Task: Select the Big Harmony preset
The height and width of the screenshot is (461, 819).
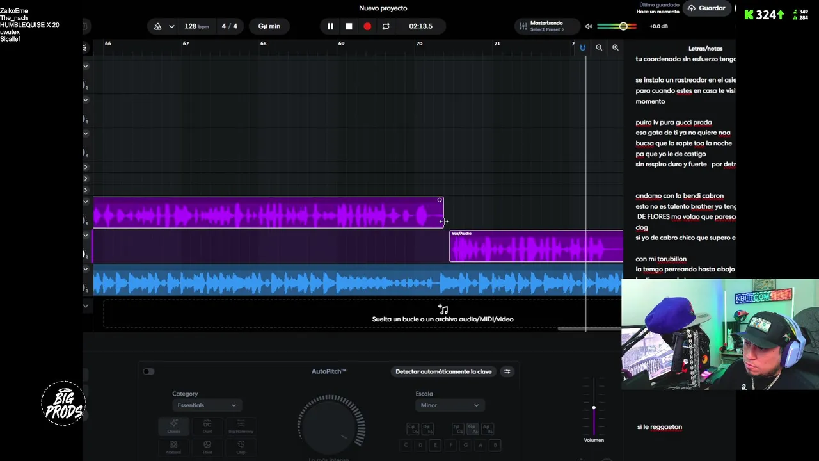Action: [241, 426]
